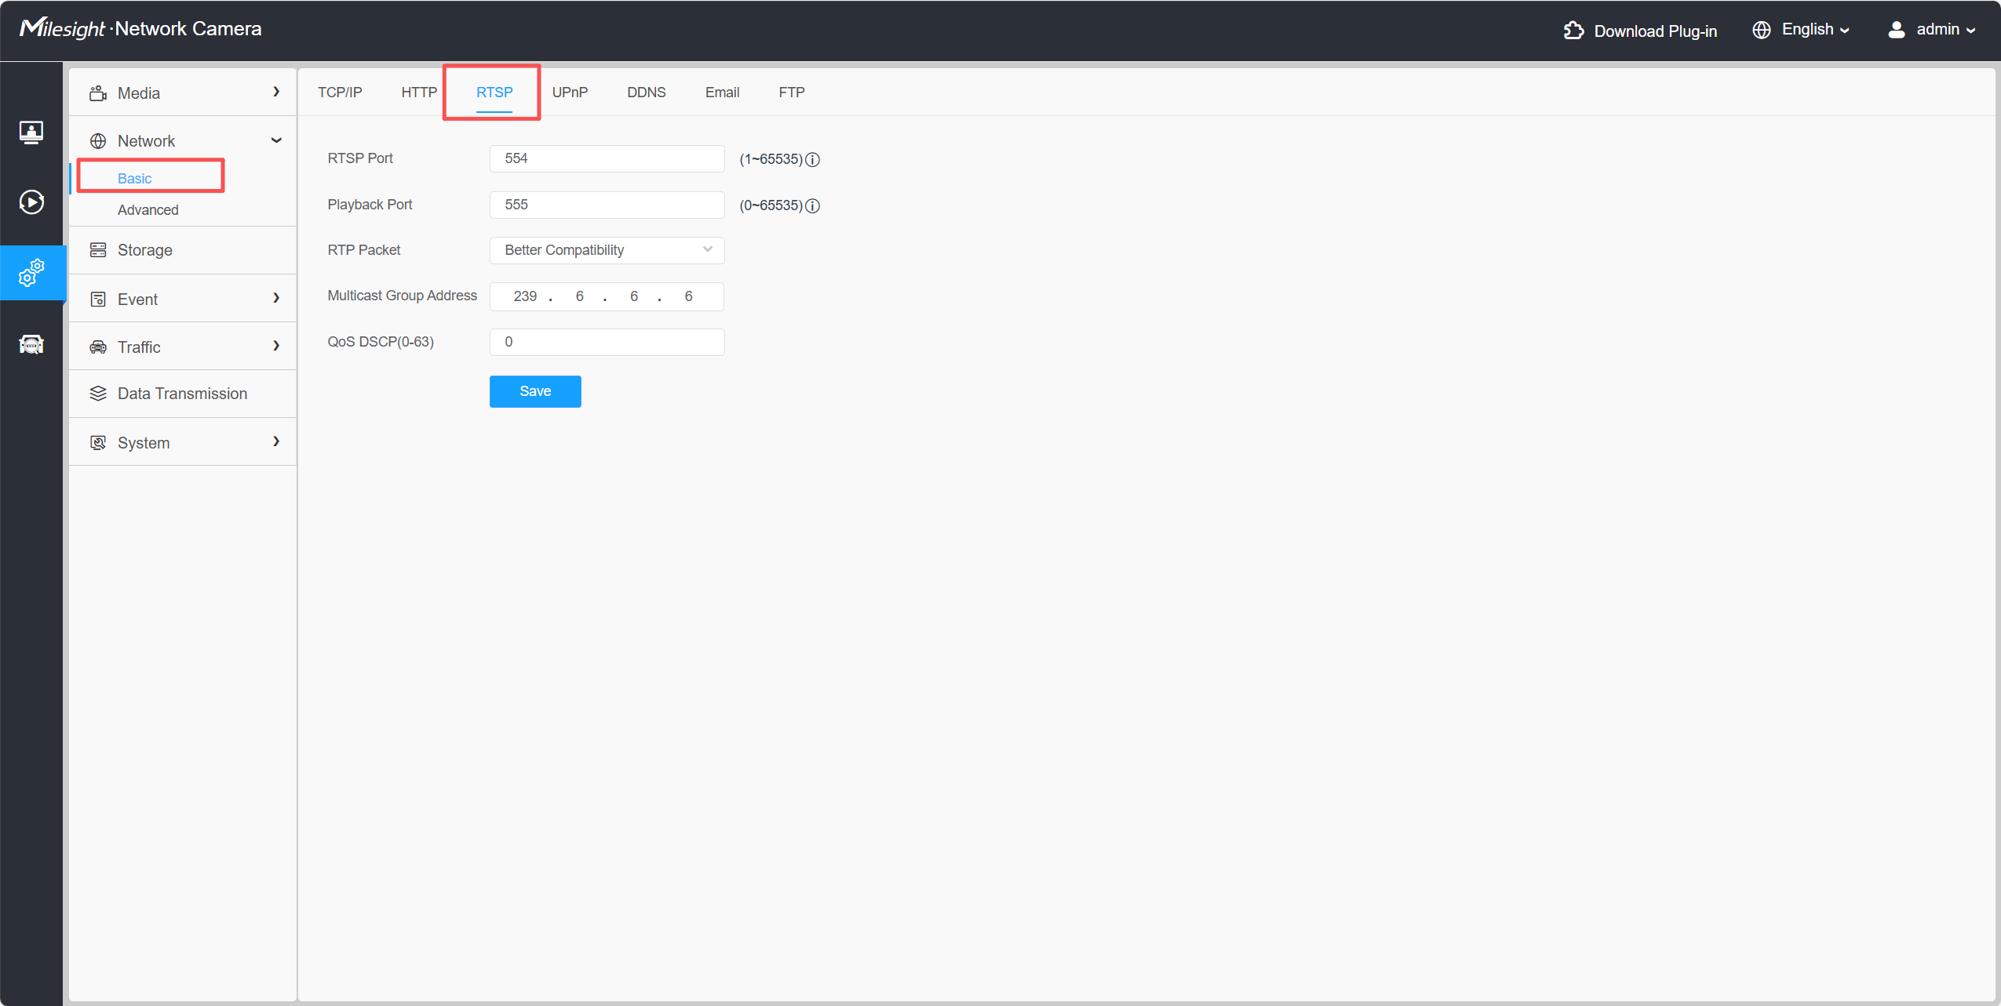
Task: Switch to the TCP/IP tab
Action: coord(340,93)
